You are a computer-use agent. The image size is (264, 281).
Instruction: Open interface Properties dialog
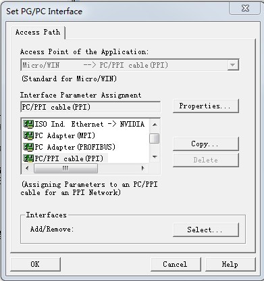coord(205,106)
